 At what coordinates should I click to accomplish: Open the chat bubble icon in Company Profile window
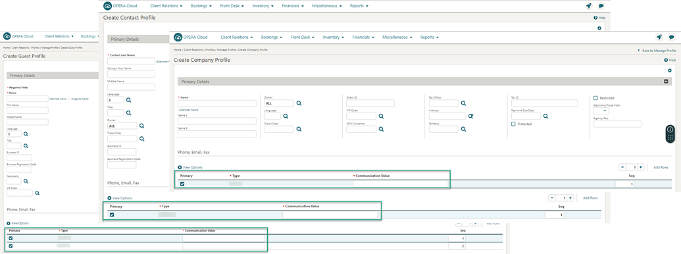(x=671, y=38)
